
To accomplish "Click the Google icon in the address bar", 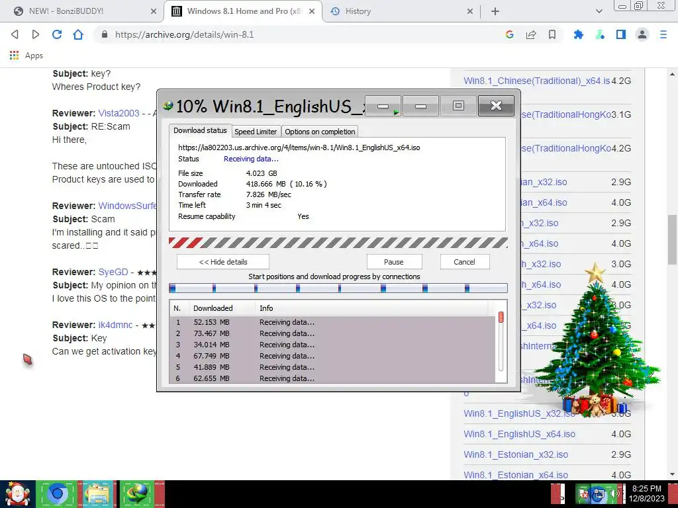I will [x=509, y=34].
